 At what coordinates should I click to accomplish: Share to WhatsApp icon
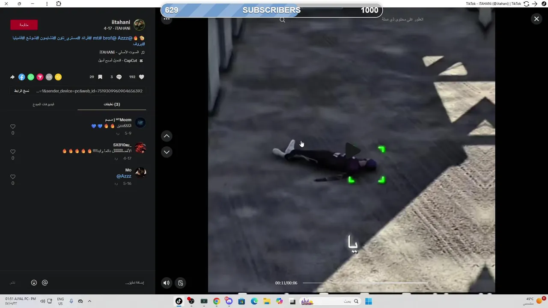click(31, 77)
